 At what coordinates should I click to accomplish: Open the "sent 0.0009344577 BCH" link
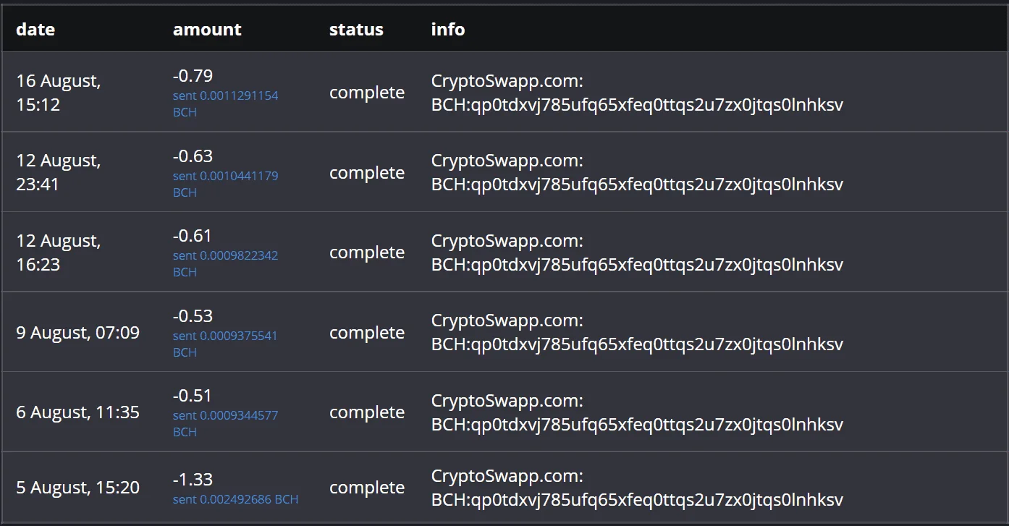(x=225, y=423)
